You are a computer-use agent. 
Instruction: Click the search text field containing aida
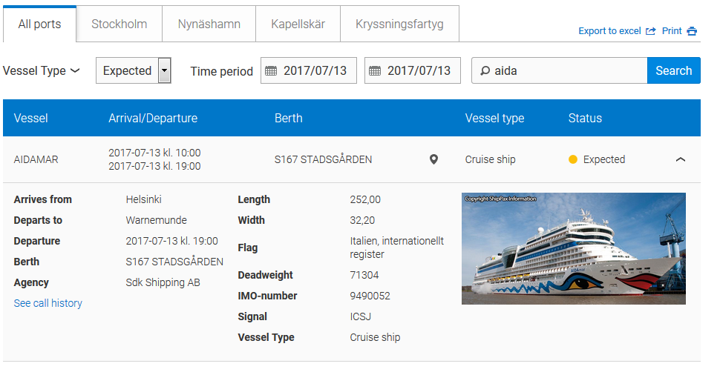click(568, 71)
